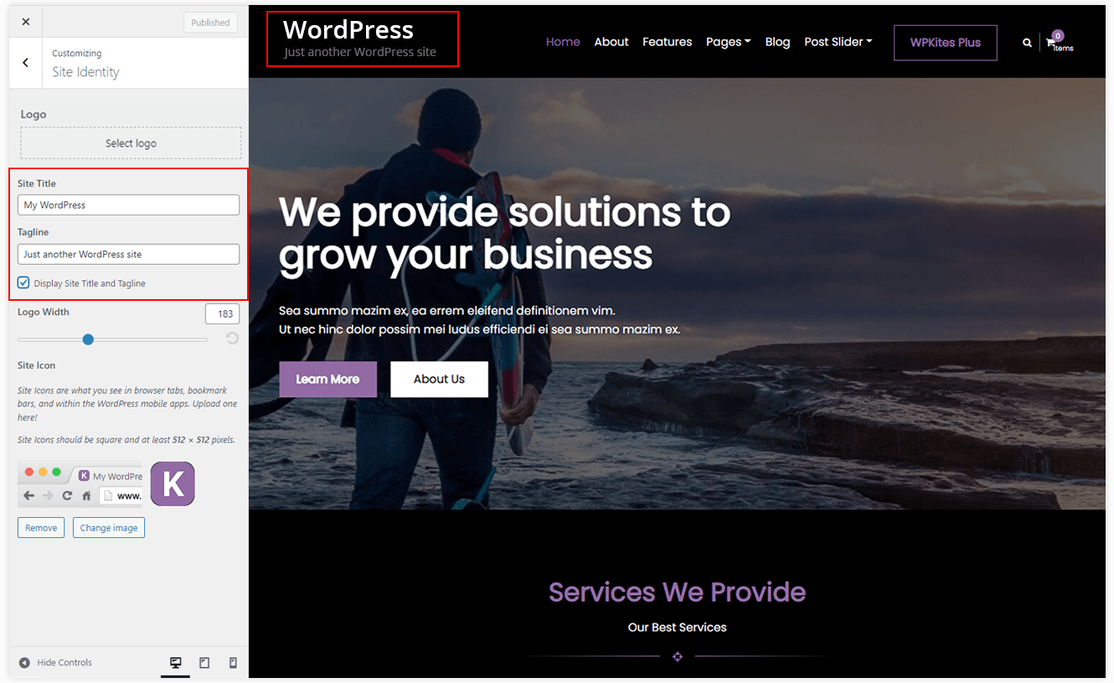
Task: Click the Learn More button
Action: (x=327, y=379)
